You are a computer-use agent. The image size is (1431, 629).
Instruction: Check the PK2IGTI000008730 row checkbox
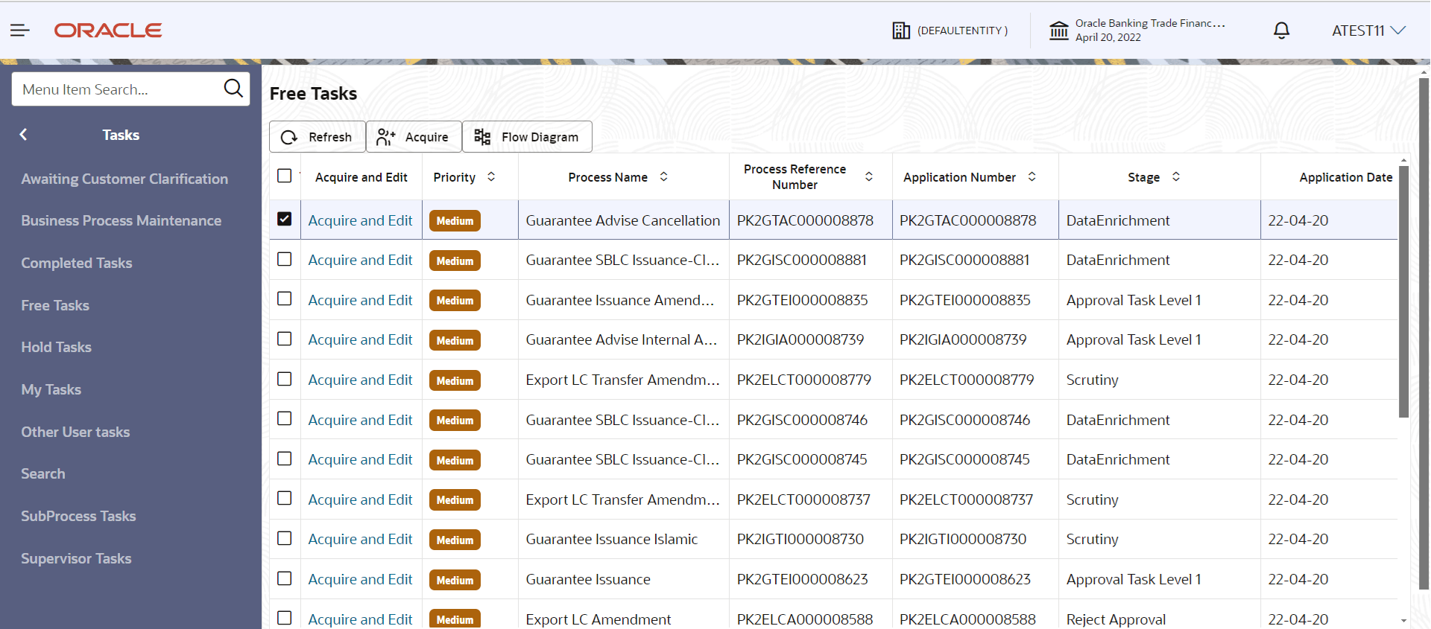coord(284,538)
